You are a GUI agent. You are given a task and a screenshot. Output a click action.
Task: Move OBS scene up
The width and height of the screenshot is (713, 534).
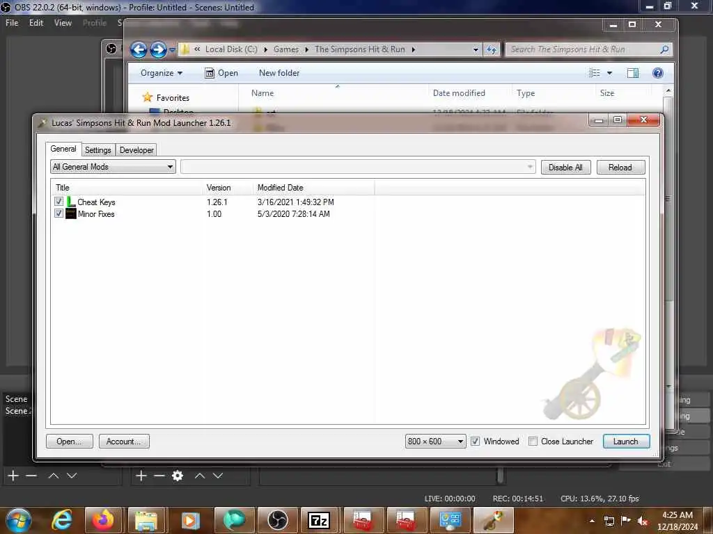(x=54, y=476)
